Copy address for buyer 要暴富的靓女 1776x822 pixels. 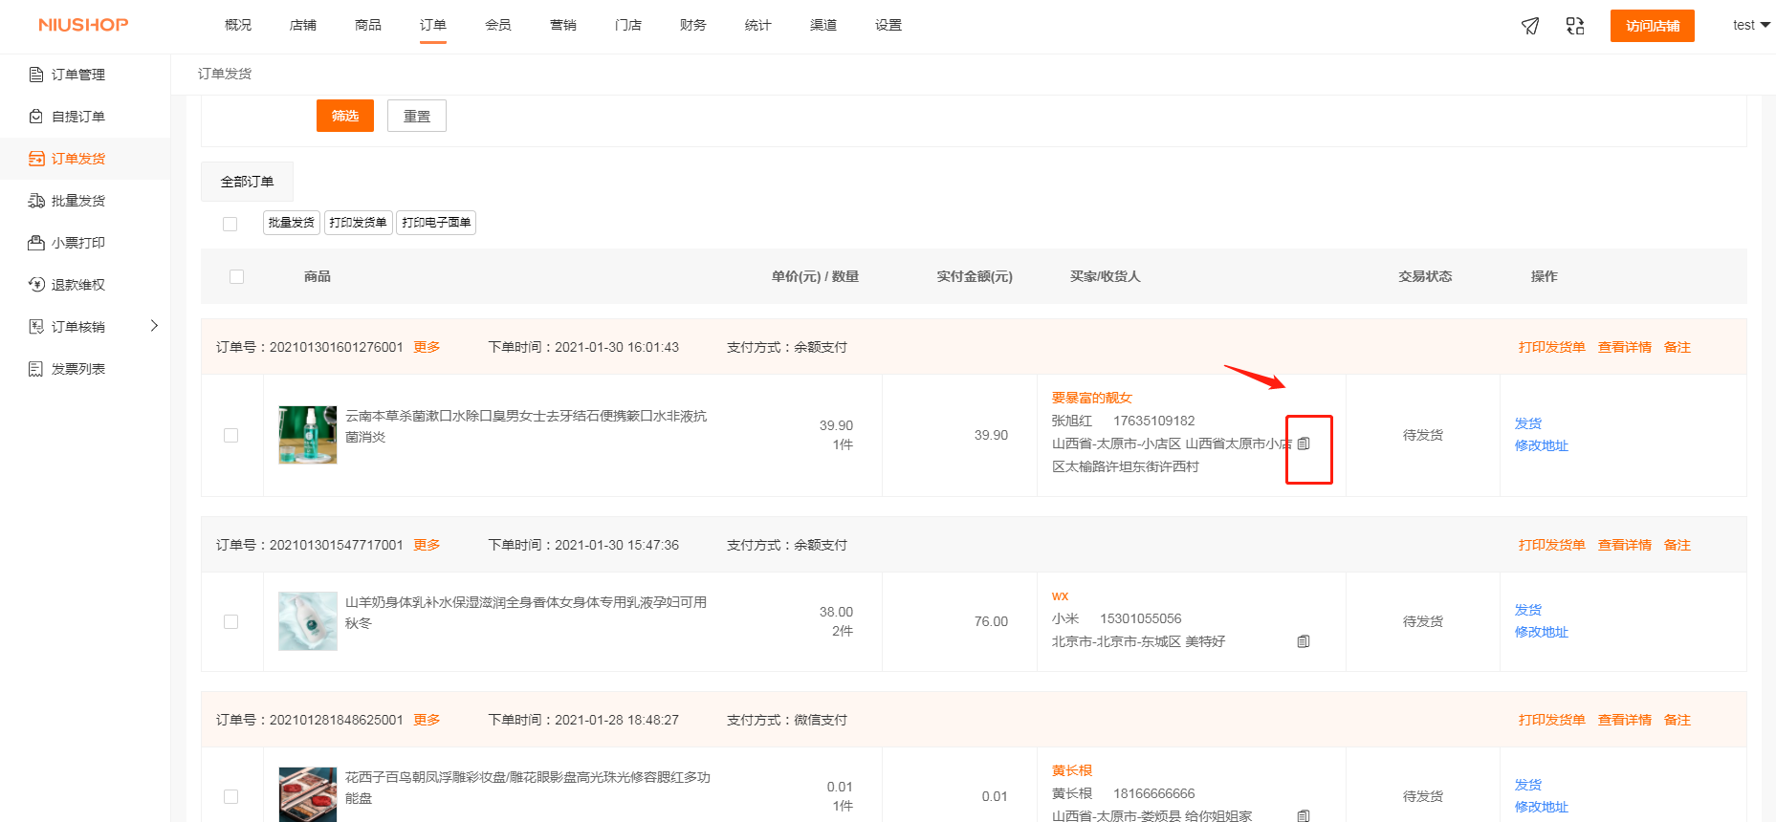pos(1304,443)
